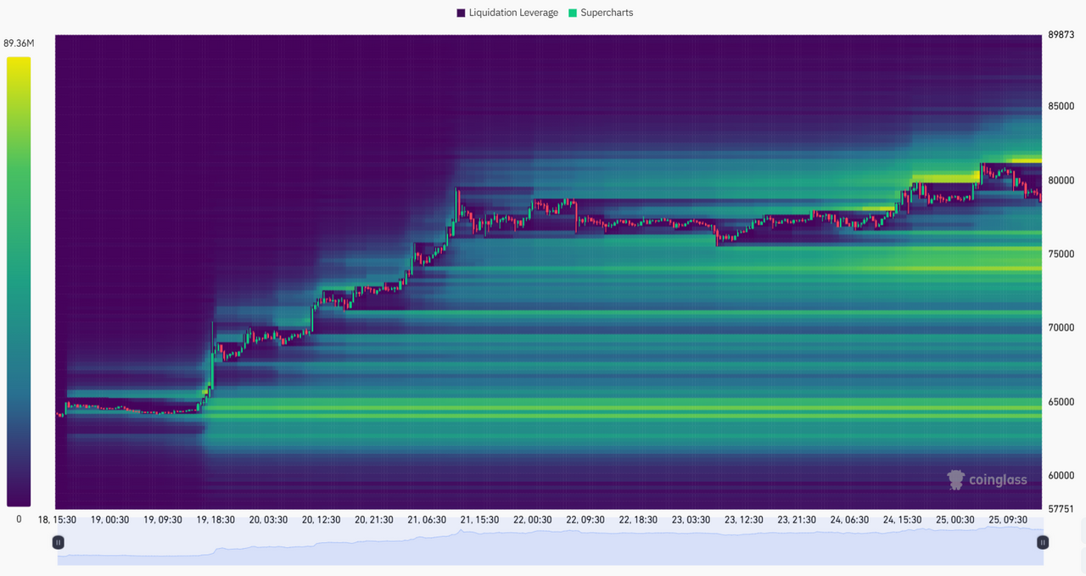This screenshot has height=576, width=1086.
Task: Click the '19, 18:30' time axis label
Action: coord(216,520)
